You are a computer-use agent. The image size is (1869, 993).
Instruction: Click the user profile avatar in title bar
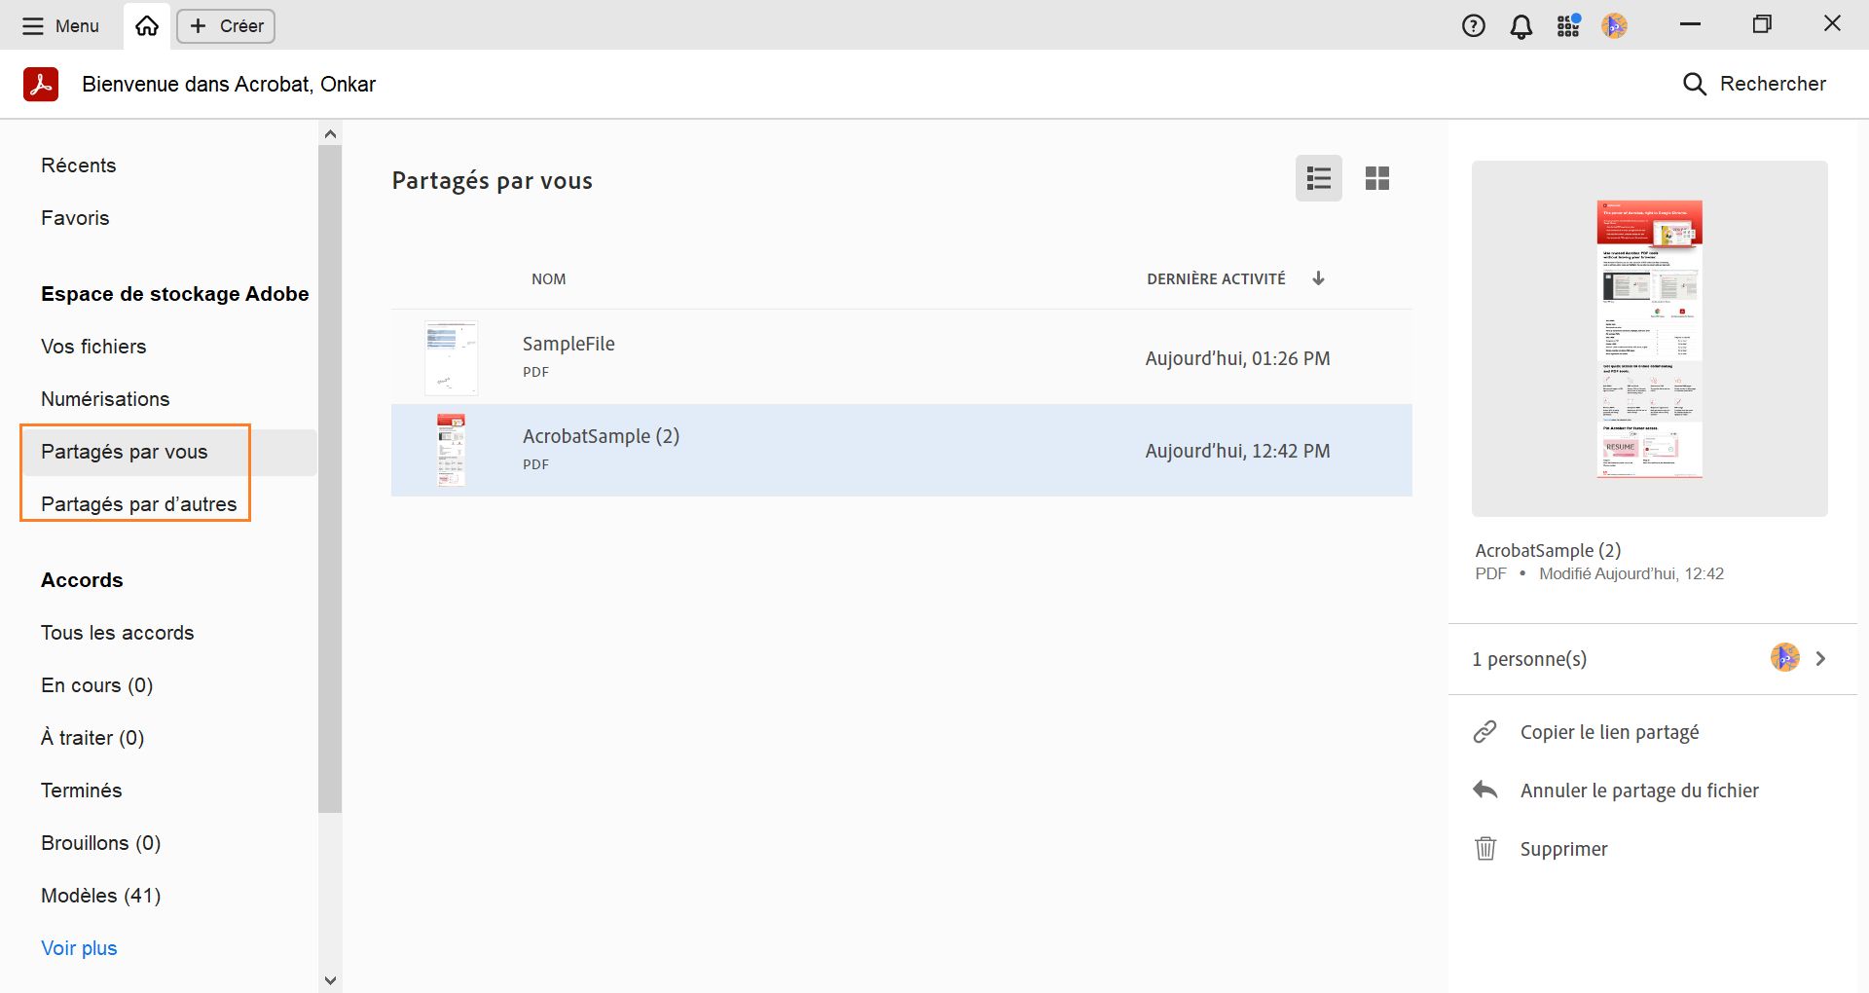pos(1614,26)
